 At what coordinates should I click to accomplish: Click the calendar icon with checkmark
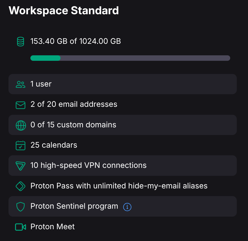click(21, 145)
